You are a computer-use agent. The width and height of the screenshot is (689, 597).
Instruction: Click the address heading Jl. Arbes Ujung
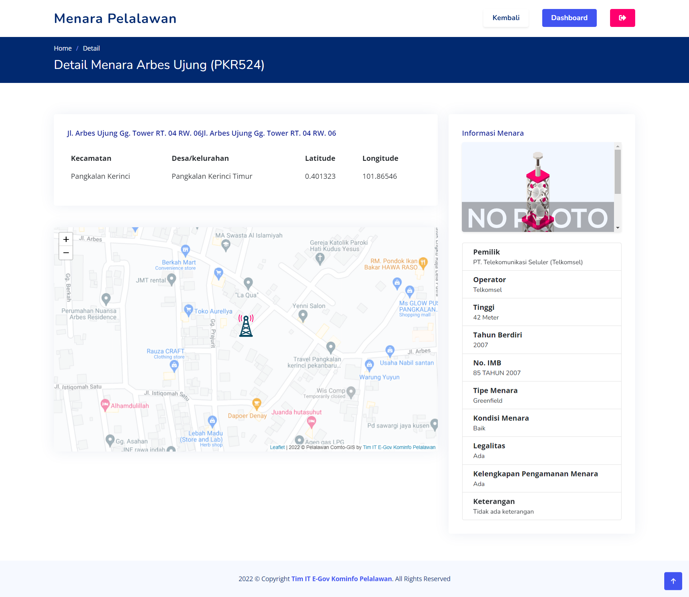pyautogui.click(x=201, y=133)
